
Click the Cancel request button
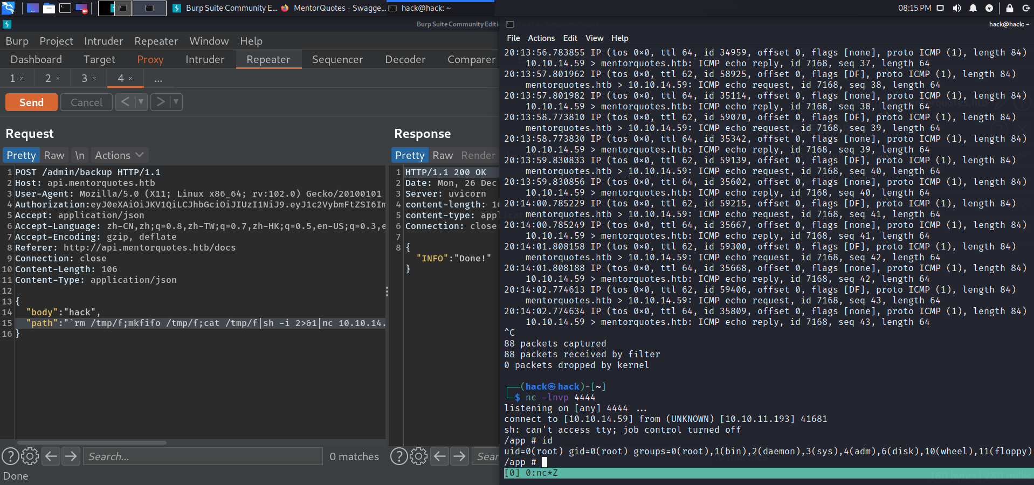tap(86, 102)
